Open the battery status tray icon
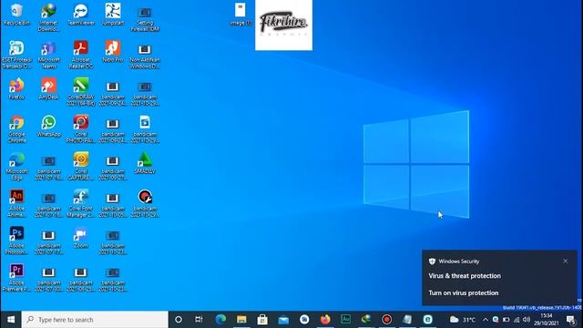583x328 pixels. (506, 320)
